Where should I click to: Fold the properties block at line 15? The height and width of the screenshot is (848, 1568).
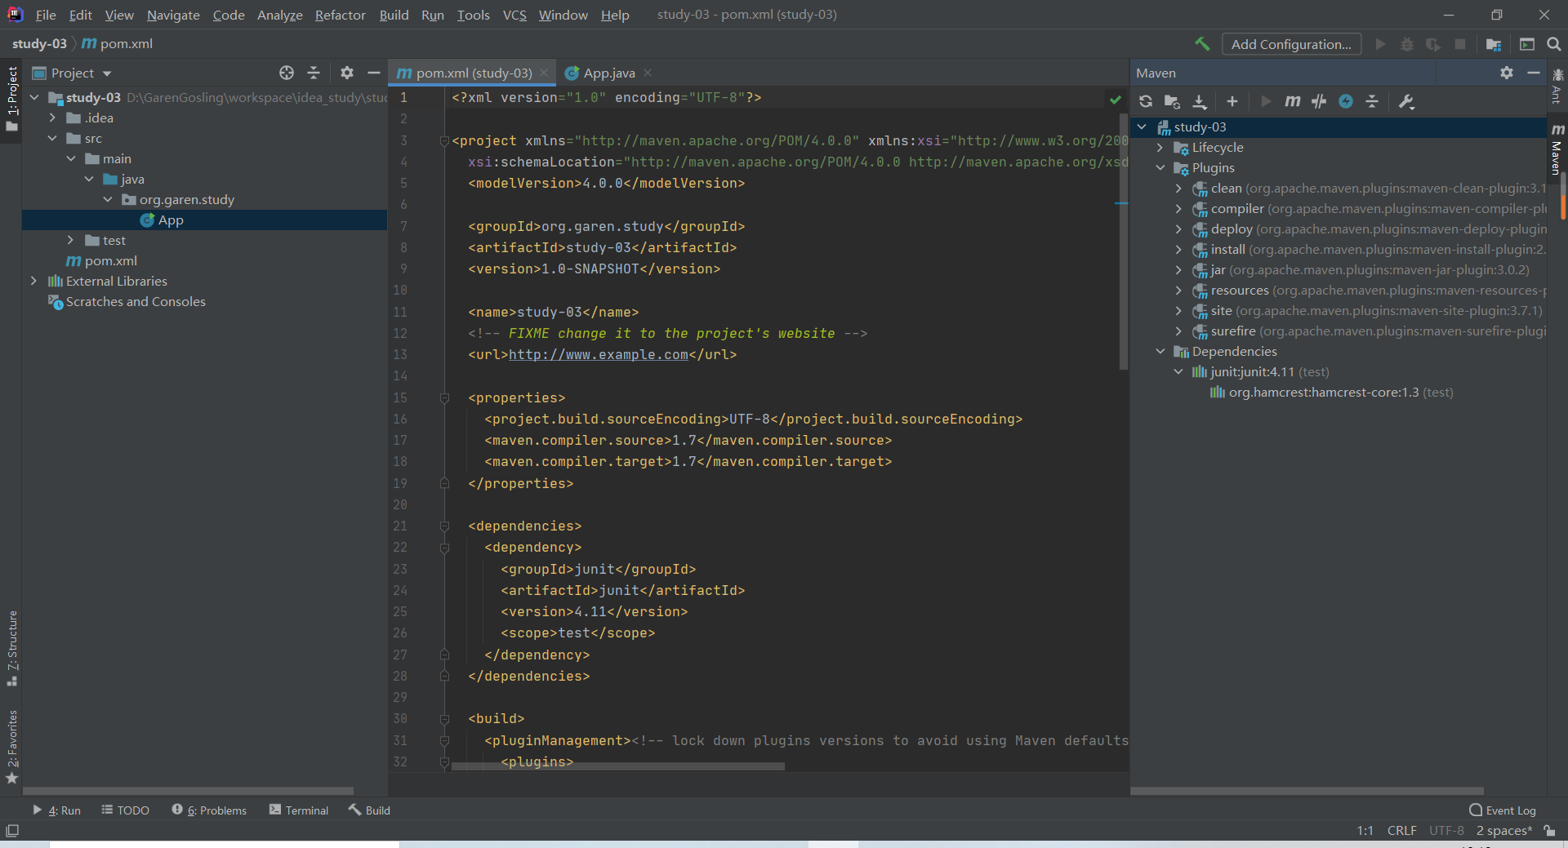tap(445, 398)
